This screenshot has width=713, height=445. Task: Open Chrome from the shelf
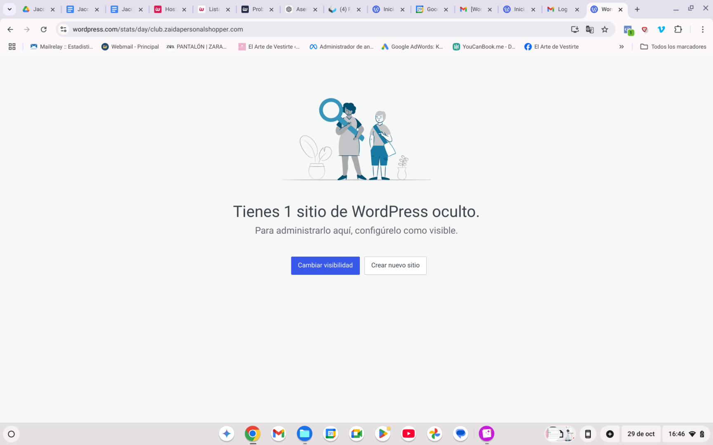(253, 433)
